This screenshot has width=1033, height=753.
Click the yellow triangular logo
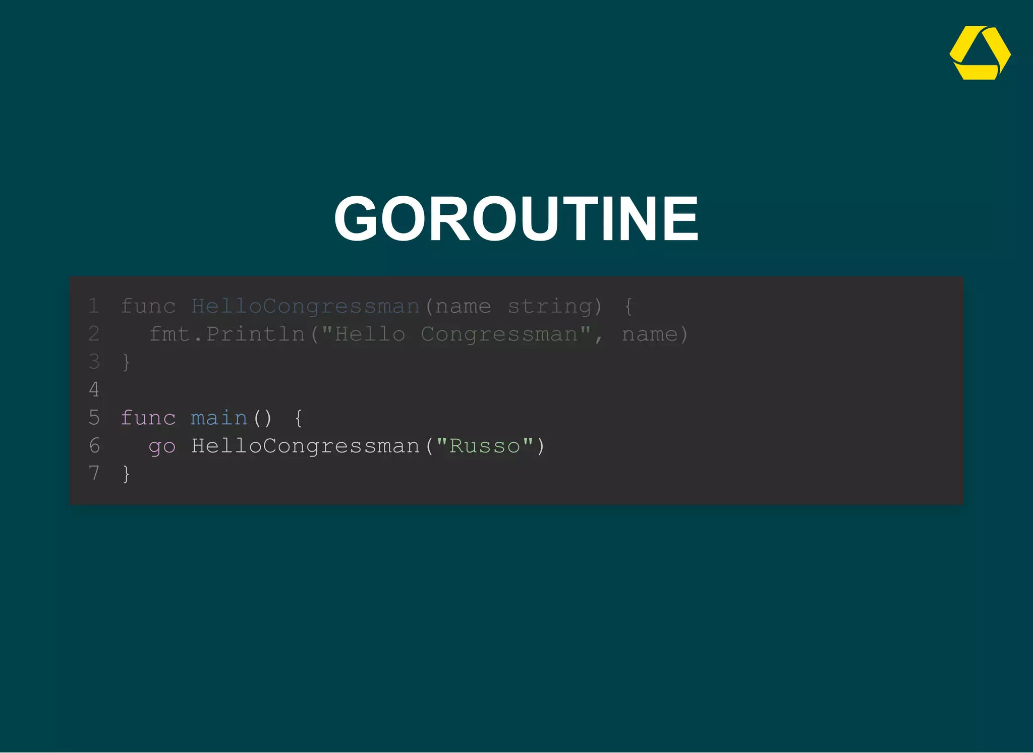point(980,53)
